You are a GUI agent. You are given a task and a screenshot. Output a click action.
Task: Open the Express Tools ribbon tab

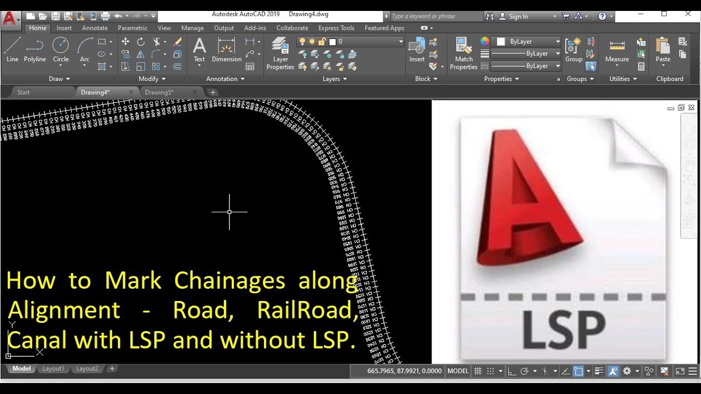(x=336, y=28)
